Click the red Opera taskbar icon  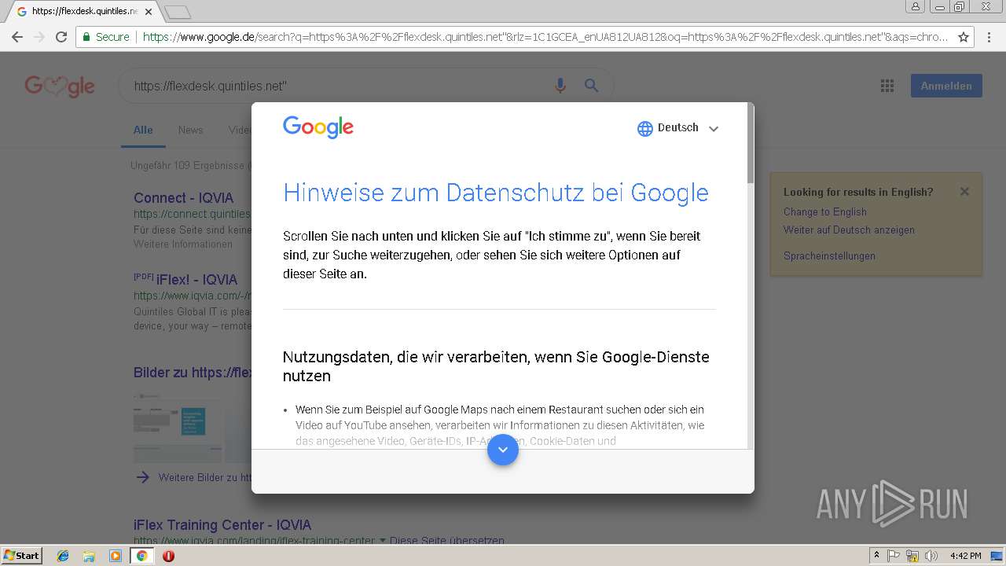tap(168, 556)
